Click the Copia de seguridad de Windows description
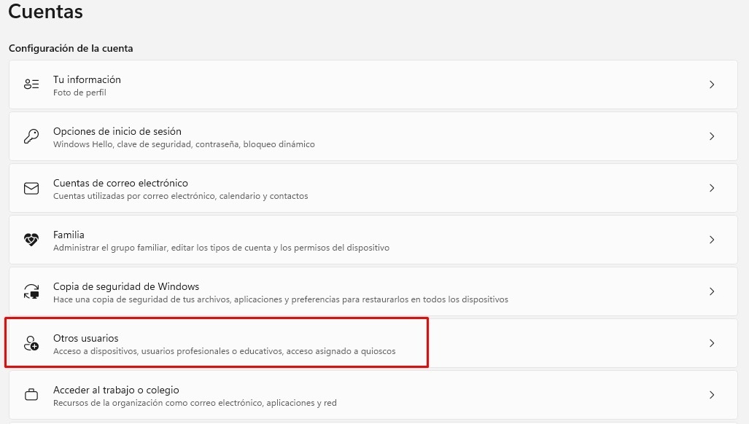The image size is (749, 424). click(x=280, y=299)
